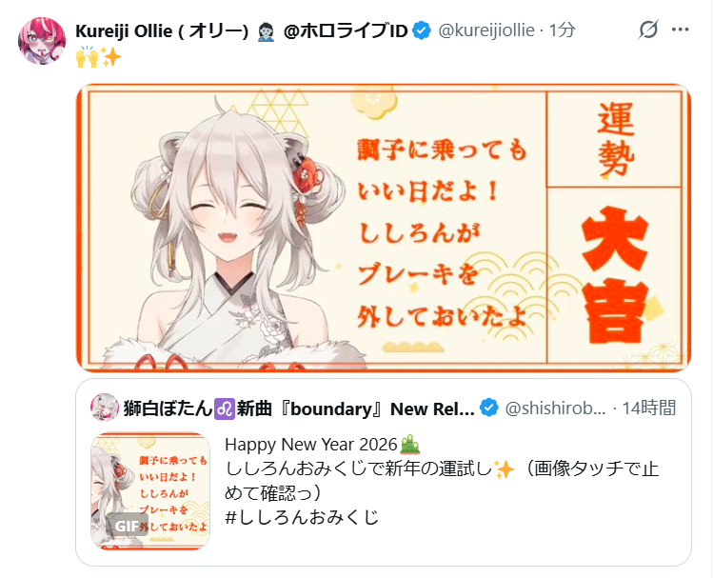Open the large omikuji fortune image
713x578 pixels.
(384, 228)
